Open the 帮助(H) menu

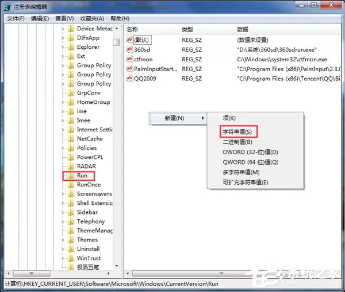(x=120, y=19)
